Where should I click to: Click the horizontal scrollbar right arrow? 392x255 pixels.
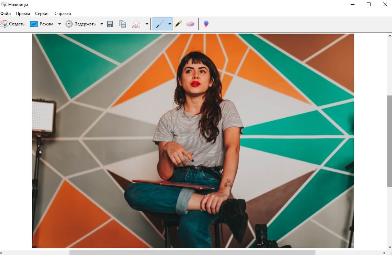coord(384,252)
